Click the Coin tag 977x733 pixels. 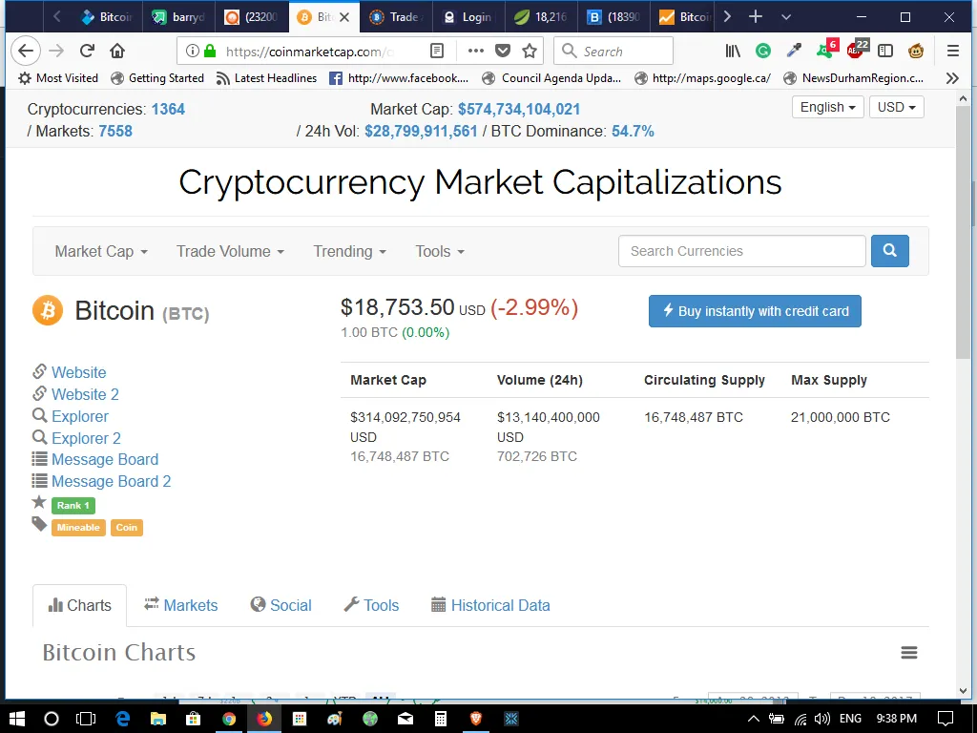pyautogui.click(x=127, y=527)
